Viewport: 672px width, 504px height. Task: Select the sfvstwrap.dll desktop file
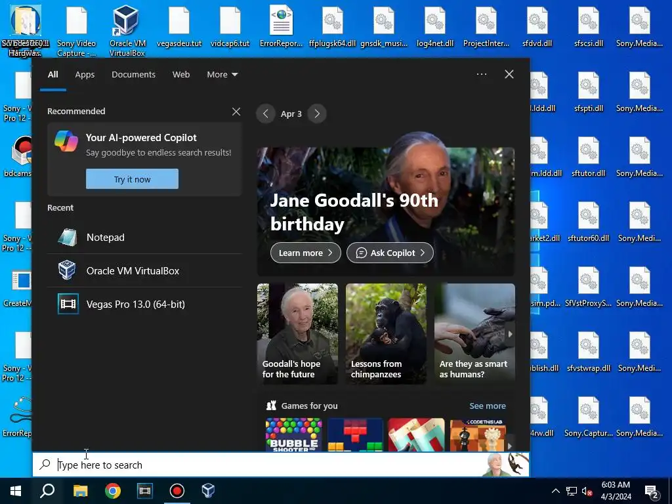pos(589,352)
